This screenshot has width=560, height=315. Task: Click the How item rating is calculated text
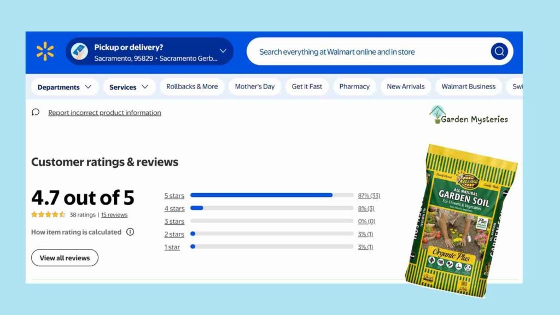point(76,232)
